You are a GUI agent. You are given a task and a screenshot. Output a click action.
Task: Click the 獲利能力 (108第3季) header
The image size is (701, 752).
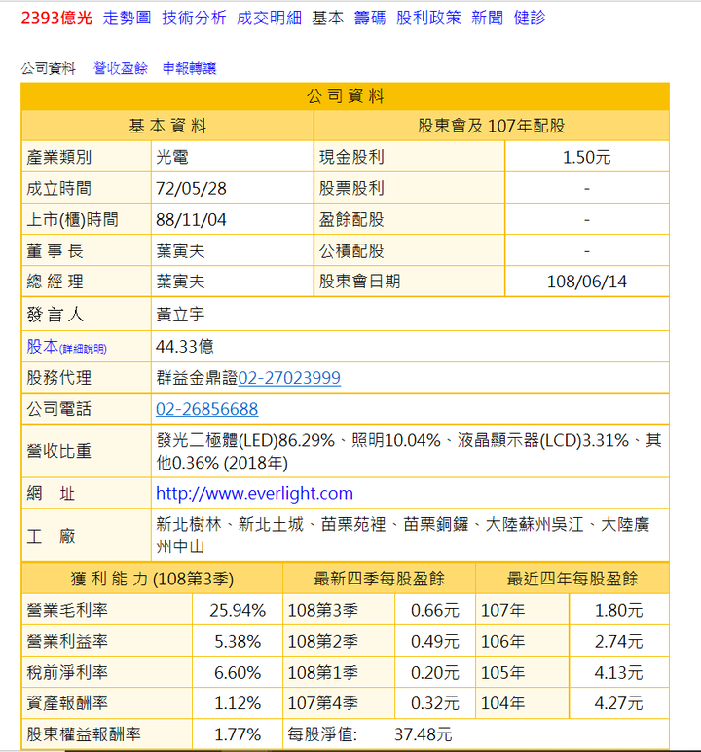(153, 580)
